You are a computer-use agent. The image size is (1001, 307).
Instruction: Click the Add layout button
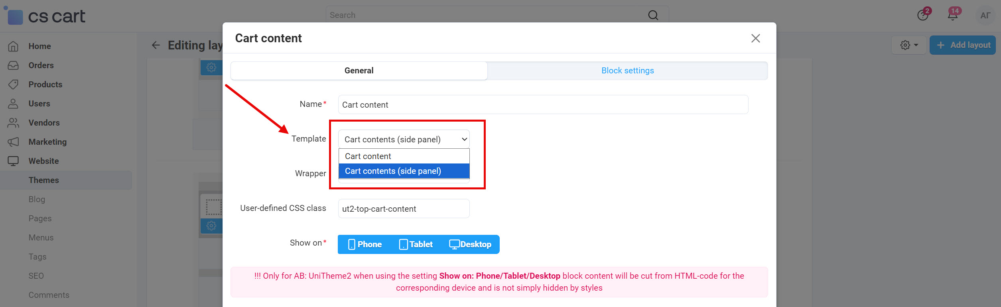click(x=962, y=45)
